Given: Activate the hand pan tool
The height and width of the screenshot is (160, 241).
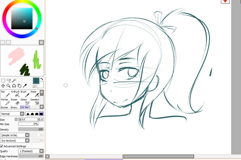Looking at the screenshot, I should (x=19, y=86).
